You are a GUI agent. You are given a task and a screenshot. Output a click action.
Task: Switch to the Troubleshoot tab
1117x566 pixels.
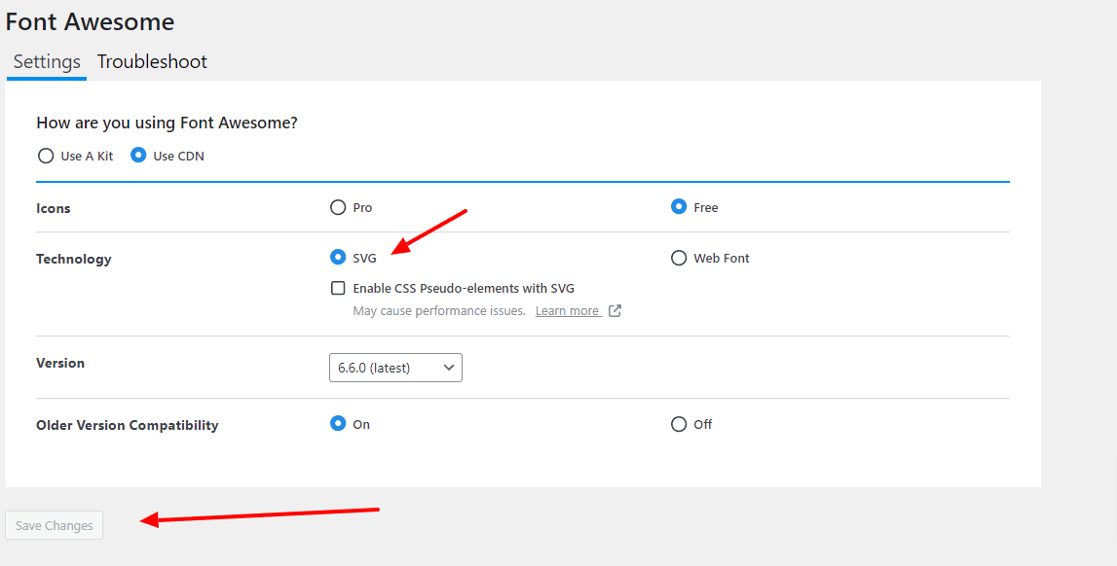coord(152,62)
